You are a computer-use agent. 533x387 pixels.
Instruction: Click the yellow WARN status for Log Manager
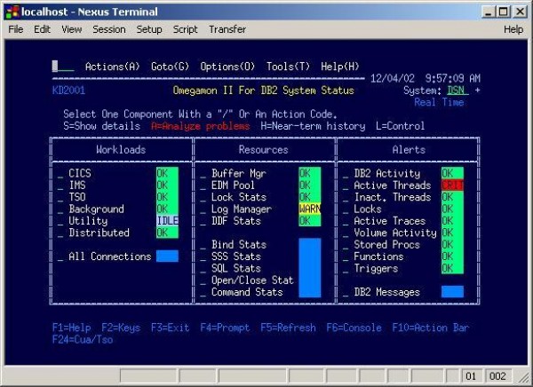pyautogui.click(x=310, y=209)
